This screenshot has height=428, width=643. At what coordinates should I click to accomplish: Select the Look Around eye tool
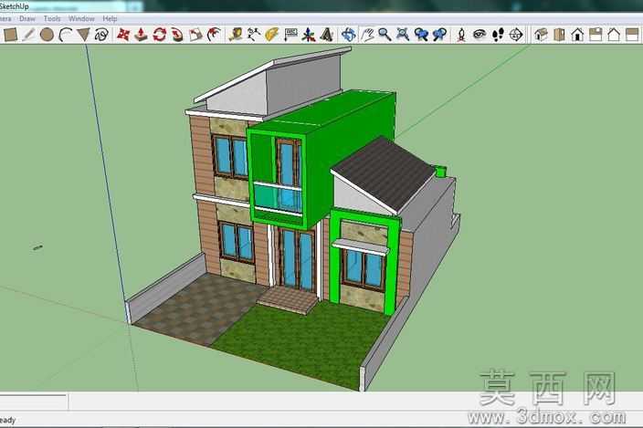(480, 35)
